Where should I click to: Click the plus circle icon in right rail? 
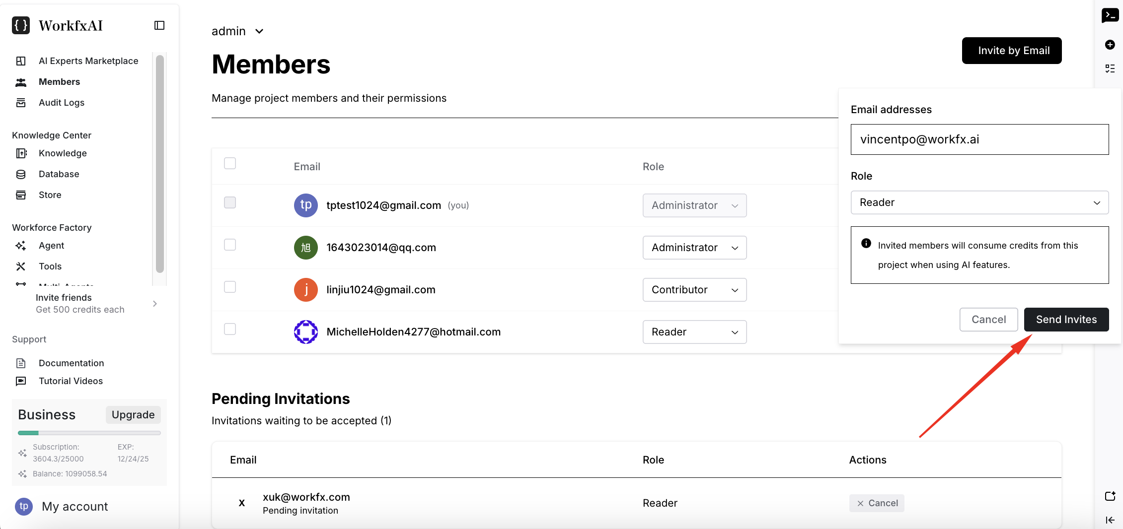tap(1110, 45)
